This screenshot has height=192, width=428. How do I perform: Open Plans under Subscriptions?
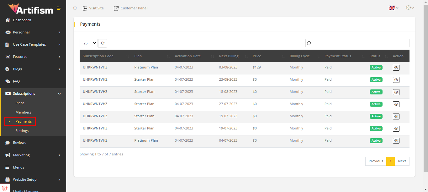coord(20,103)
